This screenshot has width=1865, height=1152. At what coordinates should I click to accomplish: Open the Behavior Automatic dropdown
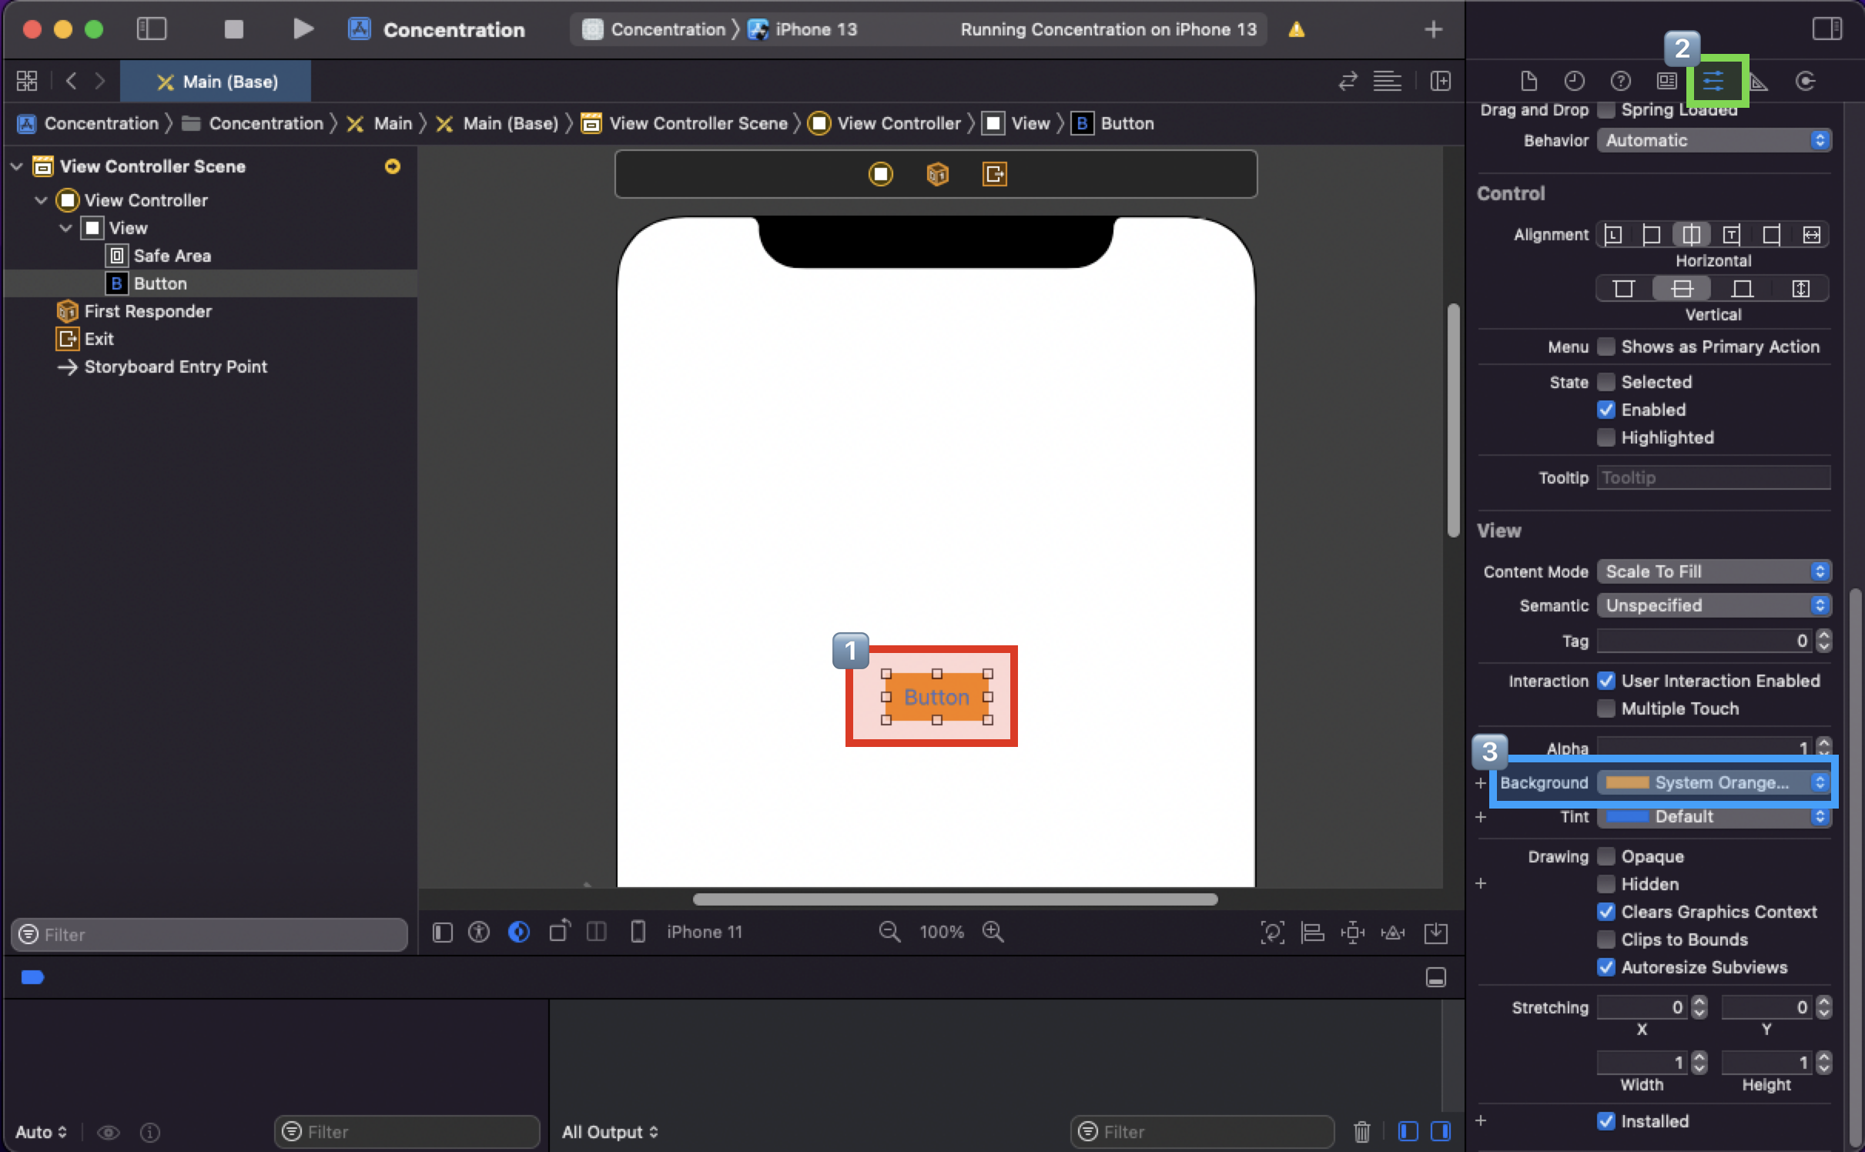click(1713, 140)
